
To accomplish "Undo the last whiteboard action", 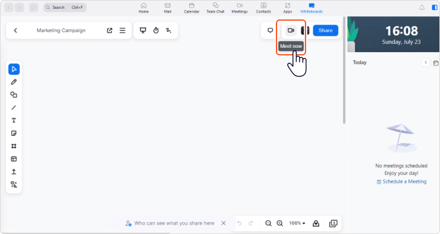I will [x=239, y=223].
